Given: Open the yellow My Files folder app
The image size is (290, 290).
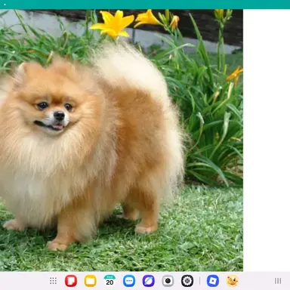Looking at the screenshot, I should 91,281.
